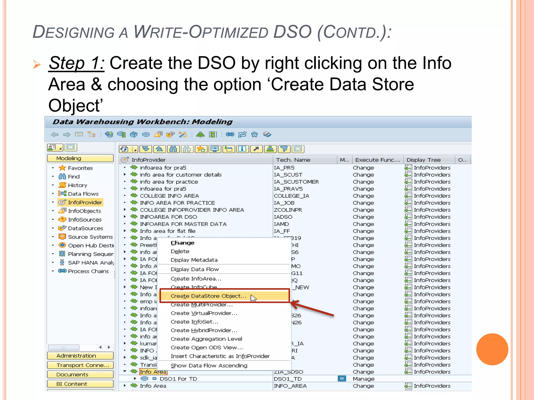Viewport: 534px width, 400px height.
Task: Choose 'Create MultiProvider...' menu entry
Action: [202, 304]
